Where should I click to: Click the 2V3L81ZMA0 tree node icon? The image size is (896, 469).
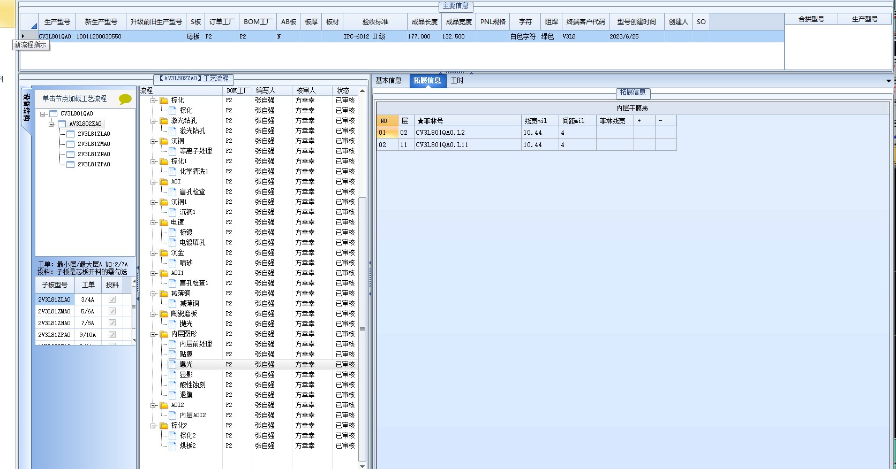[70, 144]
